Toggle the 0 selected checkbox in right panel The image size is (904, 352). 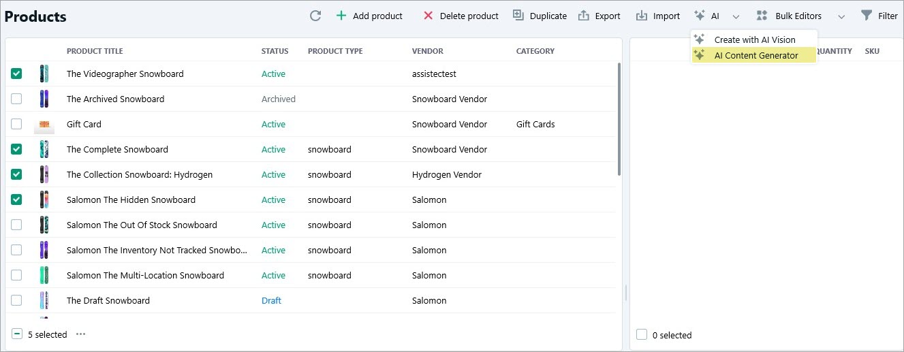pyautogui.click(x=641, y=334)
